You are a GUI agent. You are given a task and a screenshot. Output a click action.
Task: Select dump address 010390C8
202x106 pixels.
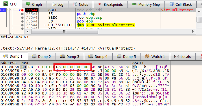coord(10,89)
